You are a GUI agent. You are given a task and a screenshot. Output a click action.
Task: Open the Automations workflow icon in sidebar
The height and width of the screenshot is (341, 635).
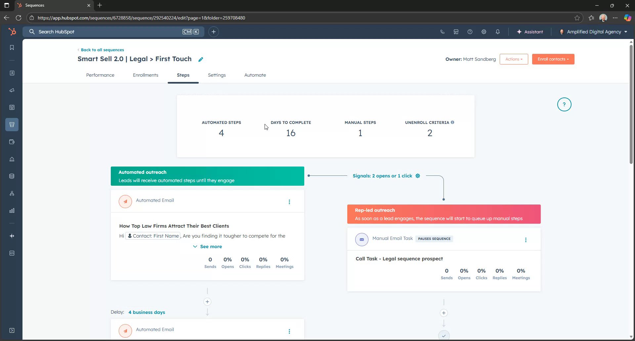(x=12, y=193)
